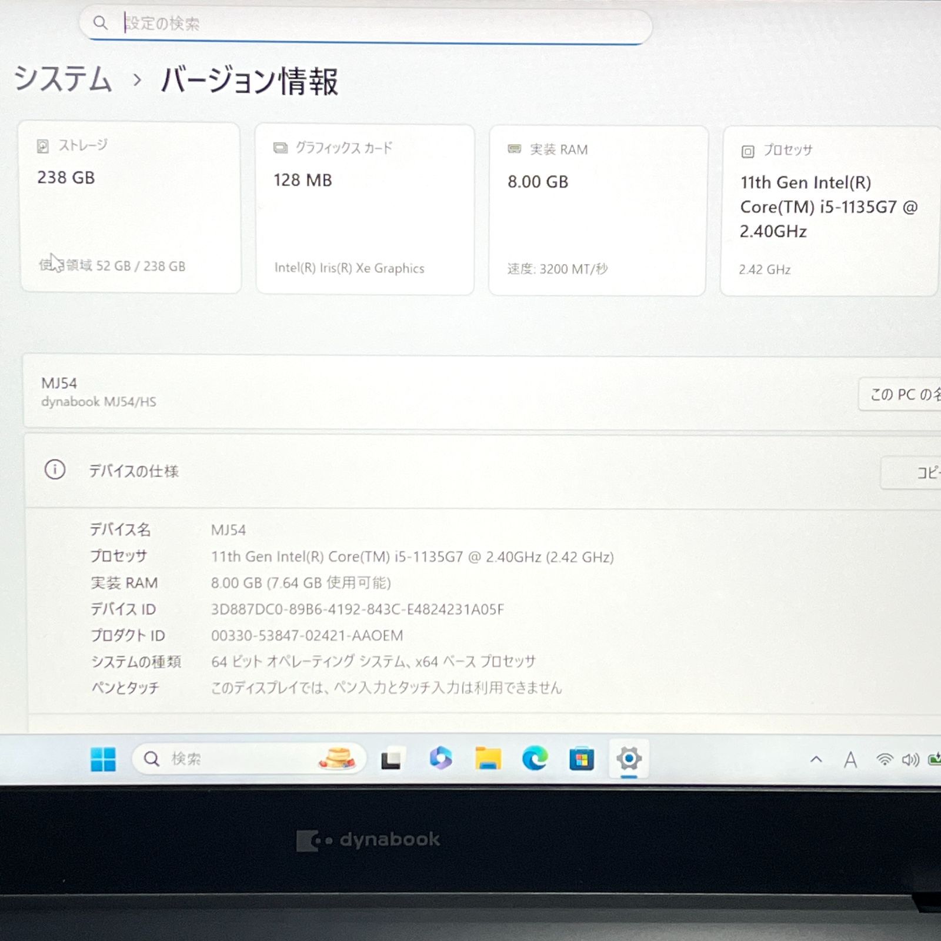Click the dynabook MJ54/HS model text
The image size is (941, 941).
click(x=99, y=402)
